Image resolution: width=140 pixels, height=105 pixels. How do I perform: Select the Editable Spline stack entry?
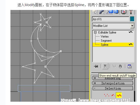[107, 32]
